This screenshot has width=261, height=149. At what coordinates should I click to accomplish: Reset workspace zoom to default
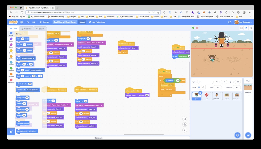pos(185,130)
